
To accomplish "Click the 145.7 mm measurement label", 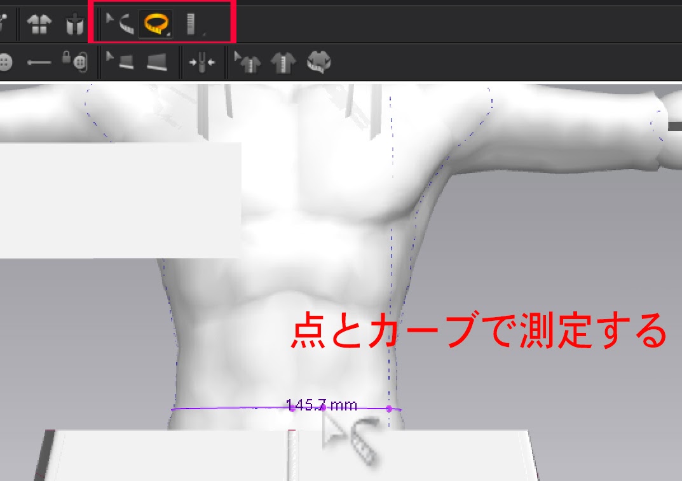I will [321, 405].
